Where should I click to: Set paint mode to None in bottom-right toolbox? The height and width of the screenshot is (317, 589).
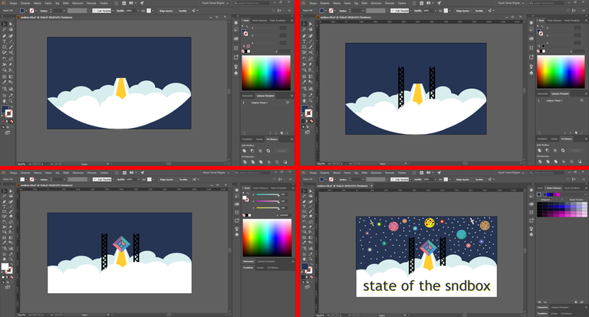(312, 276)
